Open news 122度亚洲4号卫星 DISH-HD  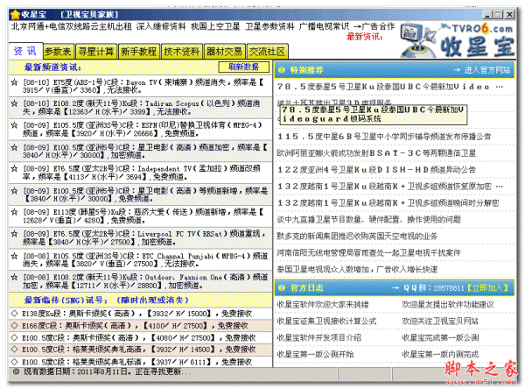pyautogui.click(x=376, y=170)
